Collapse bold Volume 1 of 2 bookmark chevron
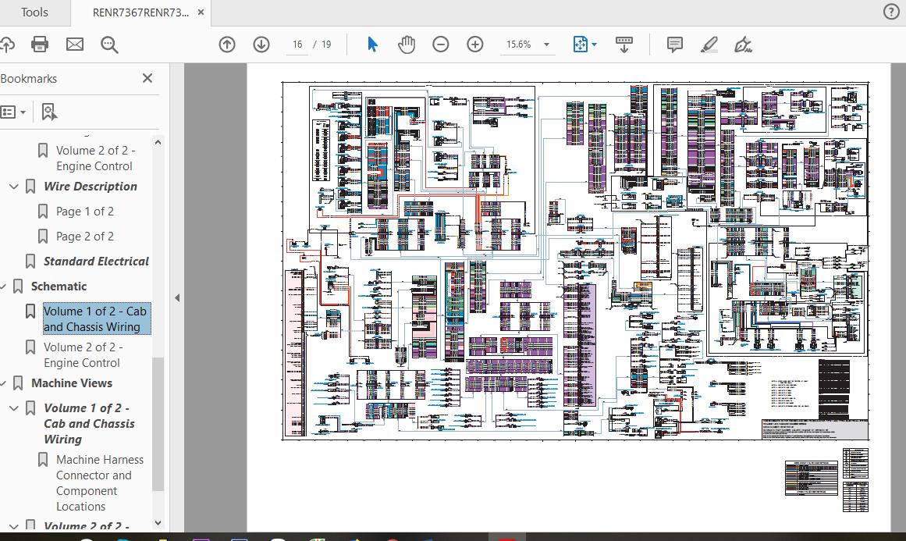 (14, 408)
